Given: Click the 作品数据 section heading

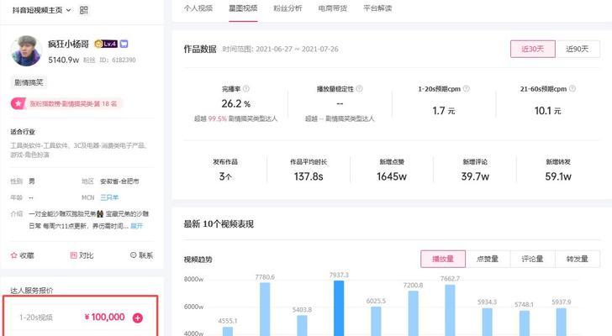Looking at the screenshot, I should click(x=200, y=49).
